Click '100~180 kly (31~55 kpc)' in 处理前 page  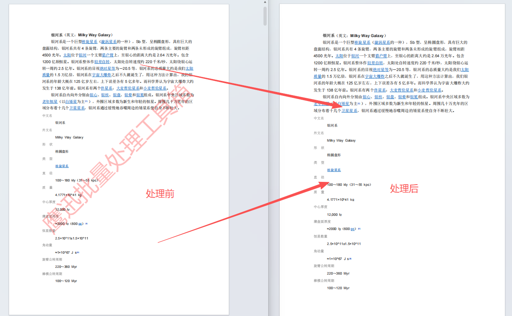click(x=77, y=180)
